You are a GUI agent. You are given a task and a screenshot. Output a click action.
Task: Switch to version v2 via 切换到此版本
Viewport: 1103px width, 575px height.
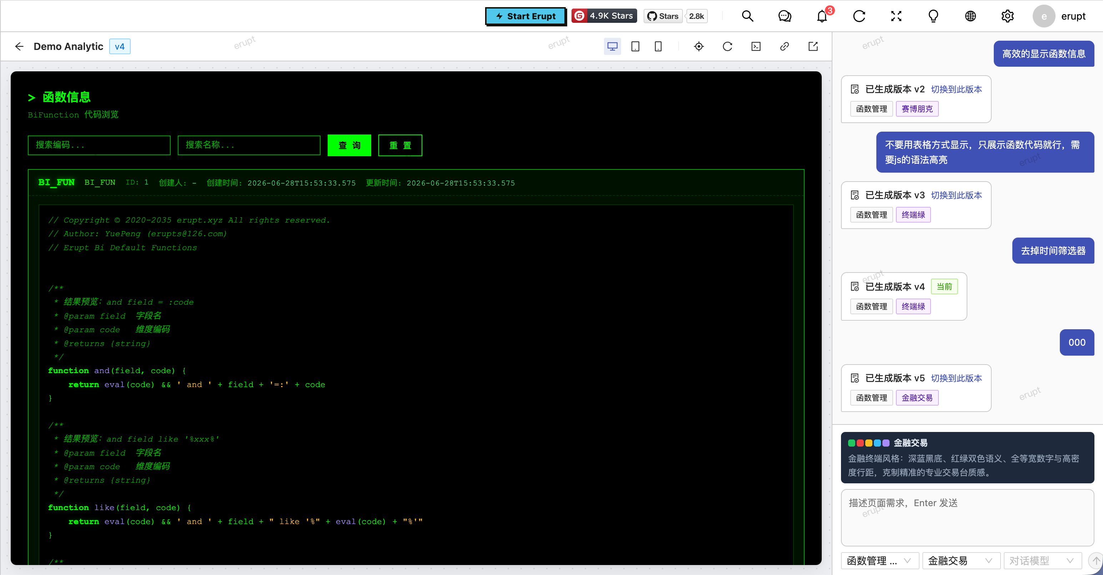(x=956, y=89)
